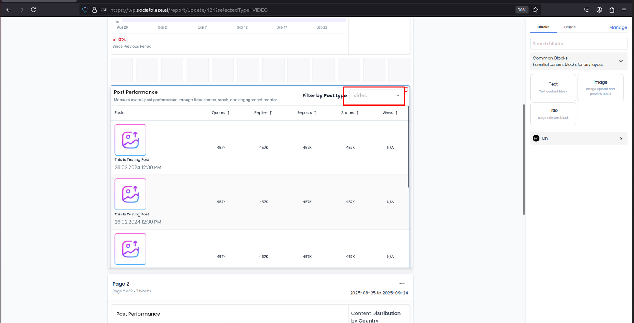The width and height of the screenshot is (634, 323).
Task: Open the browser extensions icon
Action: tap(611, 10)
